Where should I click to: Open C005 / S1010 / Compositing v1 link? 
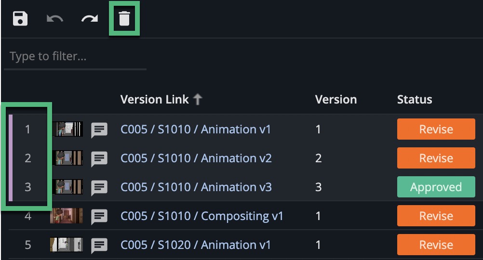coord(202,216)
